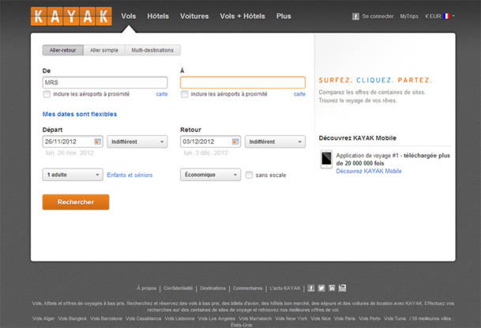Image resolution: width=481 pixels, height=328 pixels.
Task: Switch to the Aller simple tab
Action: (x=103, y=50)
